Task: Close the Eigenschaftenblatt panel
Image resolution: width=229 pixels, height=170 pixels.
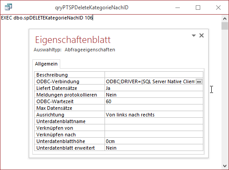Action: click(202, 35)
